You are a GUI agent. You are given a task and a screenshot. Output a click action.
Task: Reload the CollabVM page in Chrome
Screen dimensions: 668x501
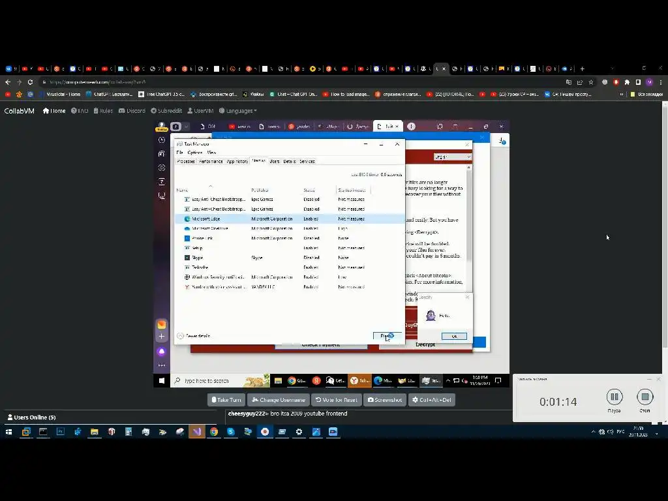(30, 82)
